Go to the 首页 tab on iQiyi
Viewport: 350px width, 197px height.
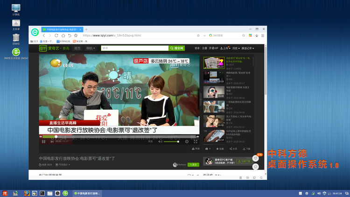77,48
